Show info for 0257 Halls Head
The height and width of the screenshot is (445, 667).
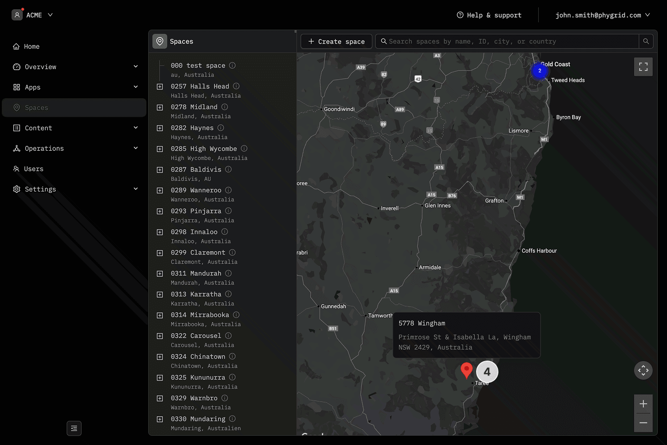point(236,86)
